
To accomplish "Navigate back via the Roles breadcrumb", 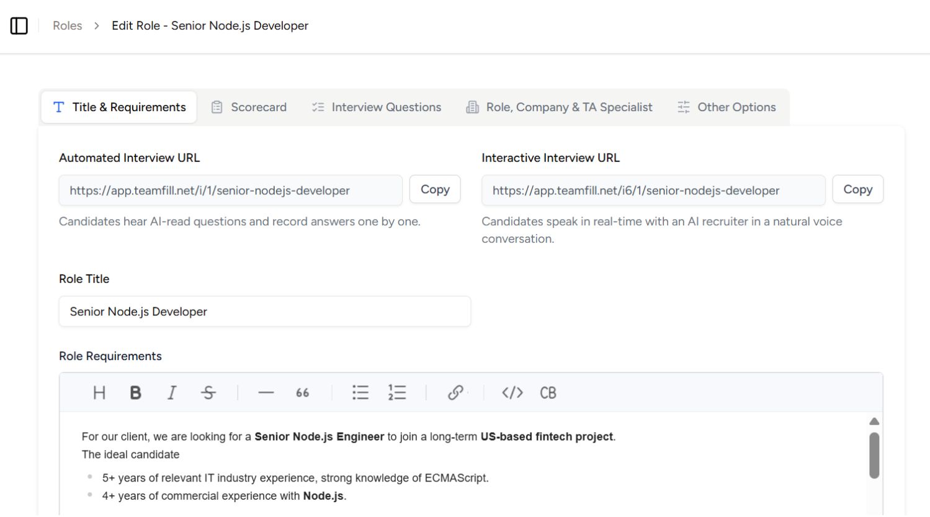I will coord(67,25).
